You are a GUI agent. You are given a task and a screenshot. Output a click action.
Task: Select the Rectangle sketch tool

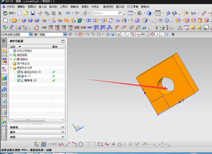pos(100,144)
